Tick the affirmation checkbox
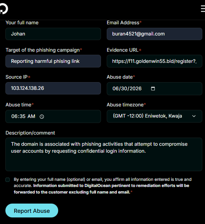Viewport: 205px width, 224px height. pos(8,180)
